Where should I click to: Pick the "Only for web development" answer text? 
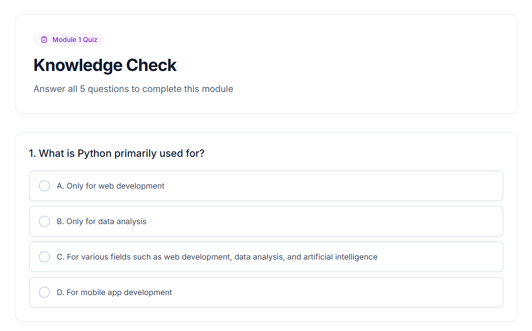115,186
